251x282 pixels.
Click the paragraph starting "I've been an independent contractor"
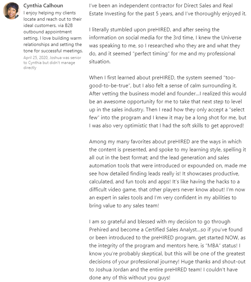pos(168,10)
